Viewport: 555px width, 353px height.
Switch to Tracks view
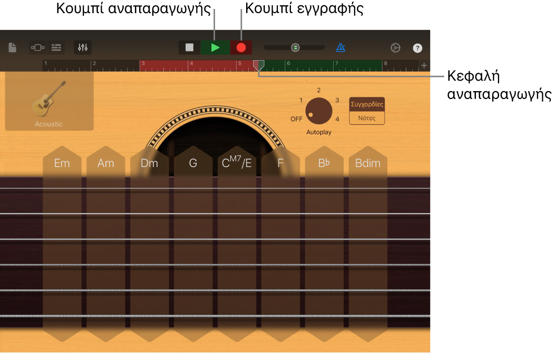point(57,47)
